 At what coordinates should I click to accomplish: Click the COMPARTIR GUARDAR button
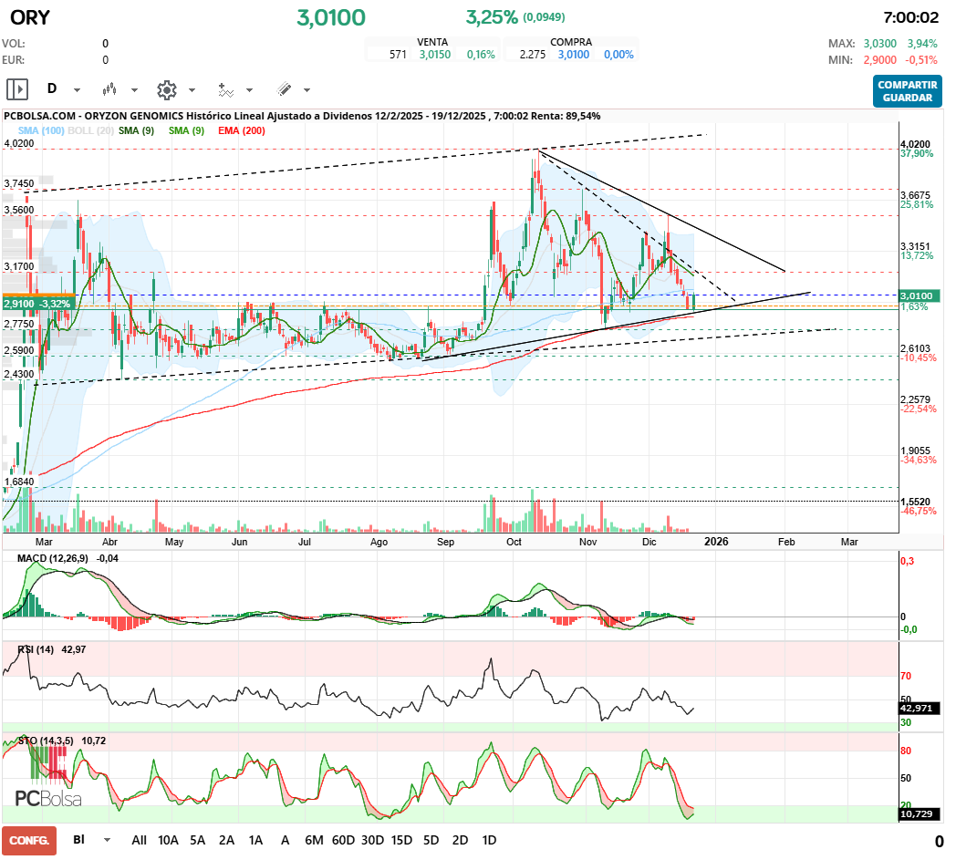point(907,92)
